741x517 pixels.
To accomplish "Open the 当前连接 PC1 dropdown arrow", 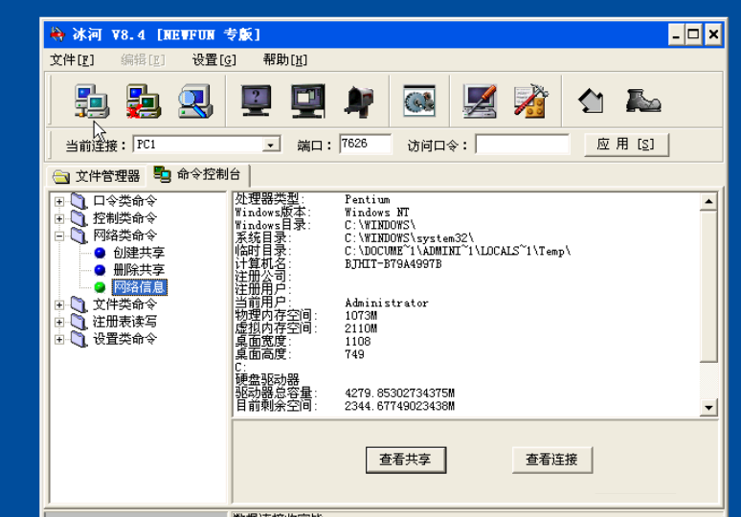I will tap(271, 145).
